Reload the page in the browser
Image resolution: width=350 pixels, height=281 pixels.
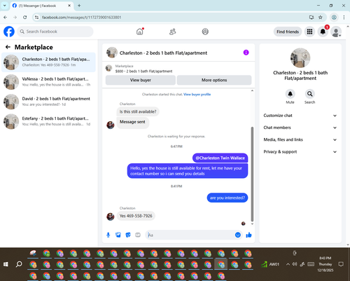point(25,18)
